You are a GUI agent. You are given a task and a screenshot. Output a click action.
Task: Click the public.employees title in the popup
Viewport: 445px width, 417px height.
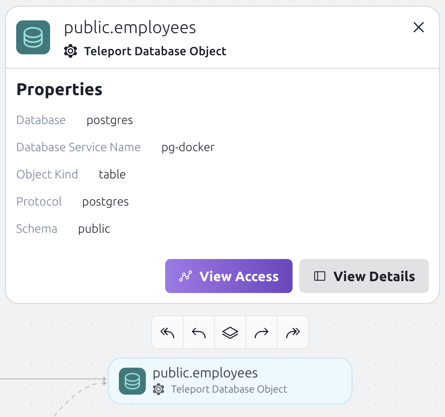130,27
